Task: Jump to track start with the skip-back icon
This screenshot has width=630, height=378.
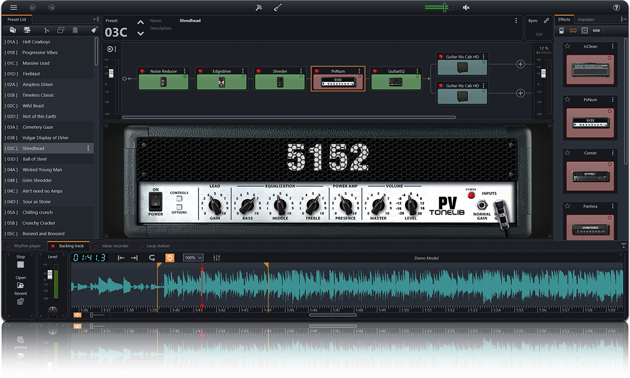Action: [x=121, y=258]
